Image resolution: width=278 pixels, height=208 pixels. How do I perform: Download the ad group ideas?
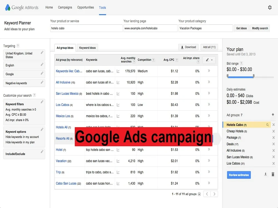tap(188, 47)
